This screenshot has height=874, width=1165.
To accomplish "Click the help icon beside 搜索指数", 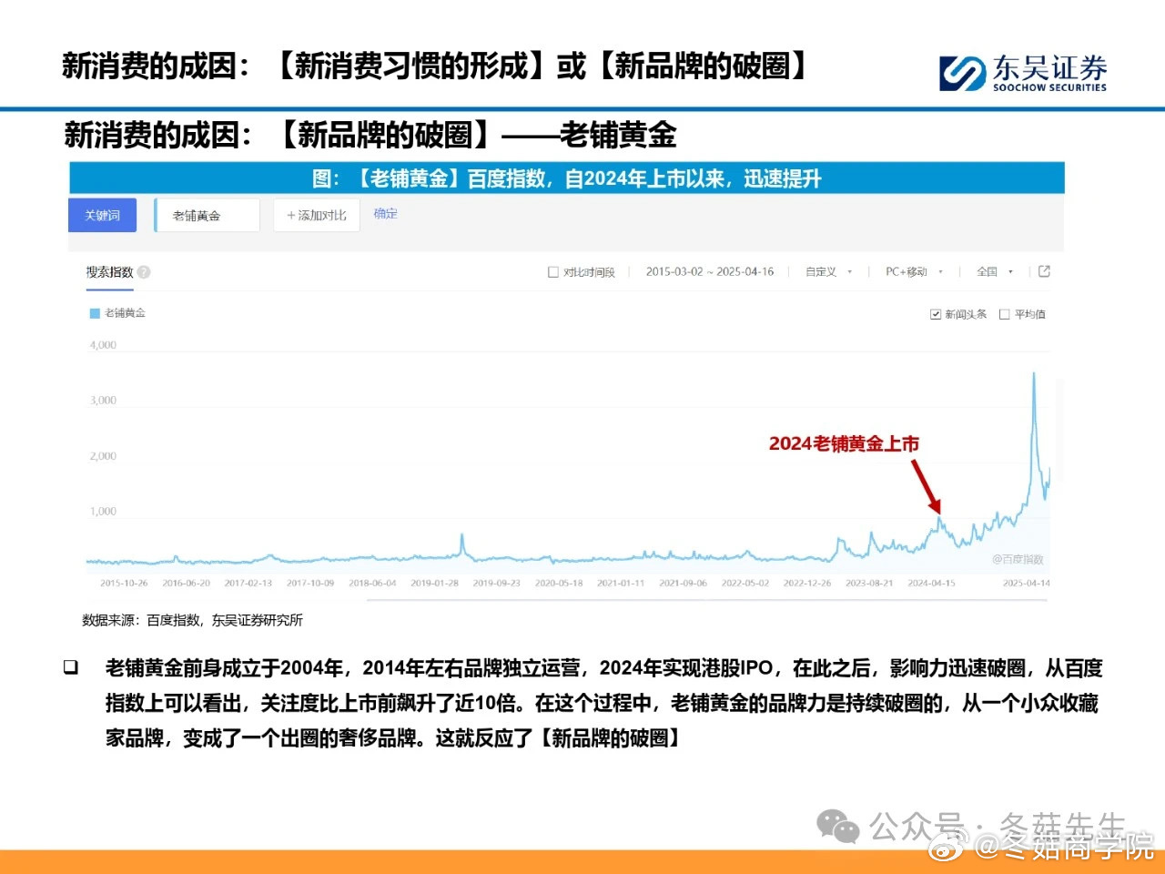I will pyautogui.click(x=144, y=271).
